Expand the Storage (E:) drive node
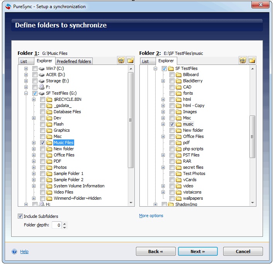 (26, 81)
